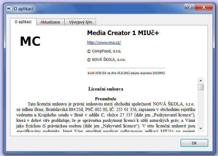Click the license scrollbar thumb
The width and height of the screenshot is (218, 156).
pyautogui.click(x=201, y=87)
